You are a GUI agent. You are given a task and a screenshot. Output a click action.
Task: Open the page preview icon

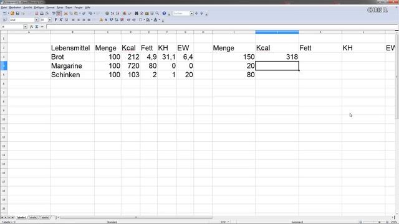[47, 13]
